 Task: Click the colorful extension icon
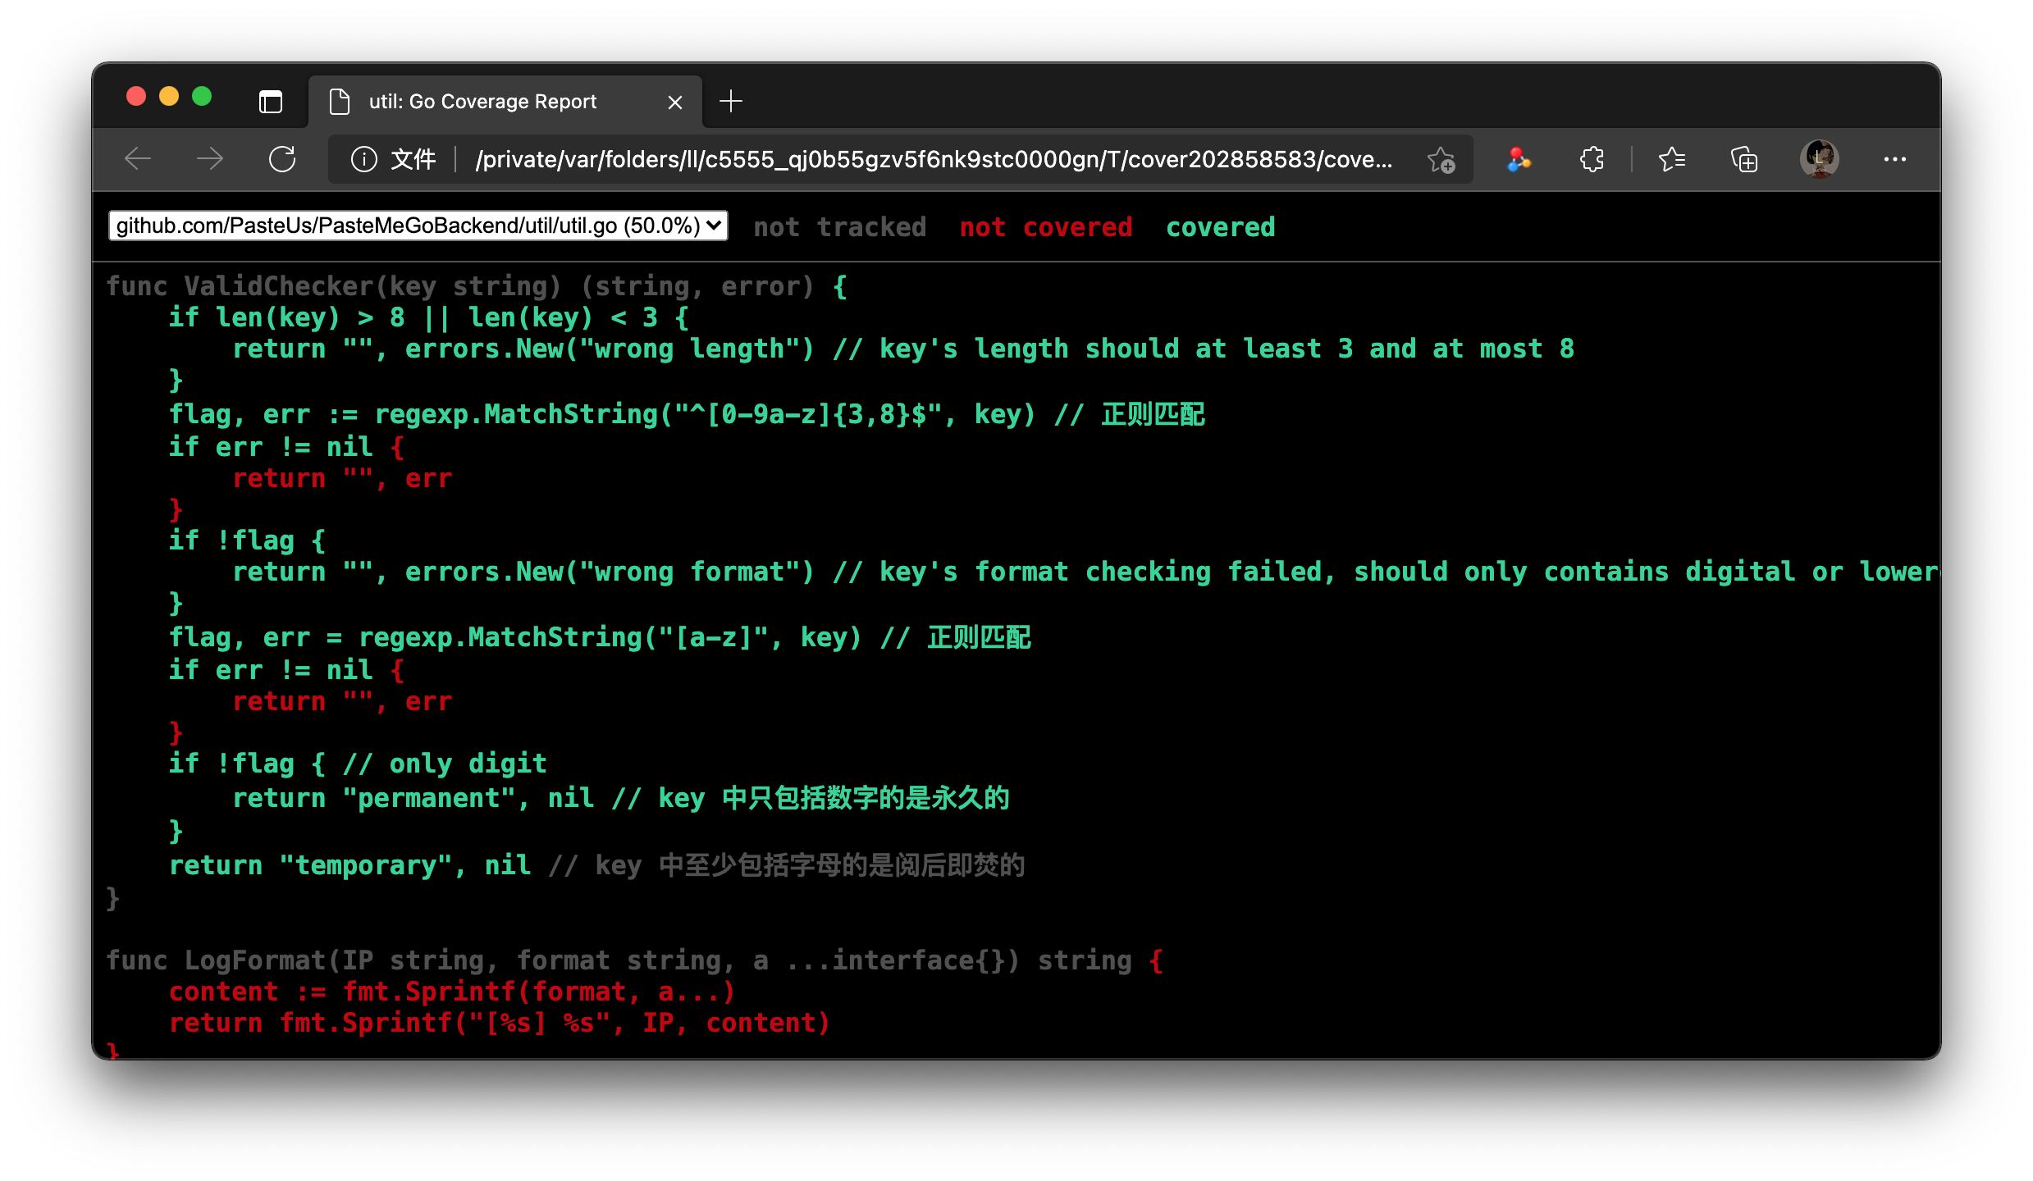1519,159
